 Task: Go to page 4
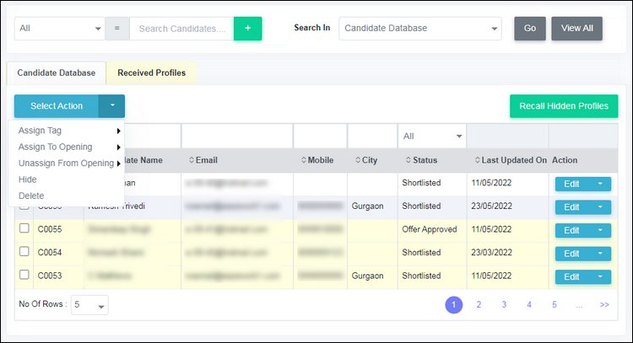click(529, 305)
